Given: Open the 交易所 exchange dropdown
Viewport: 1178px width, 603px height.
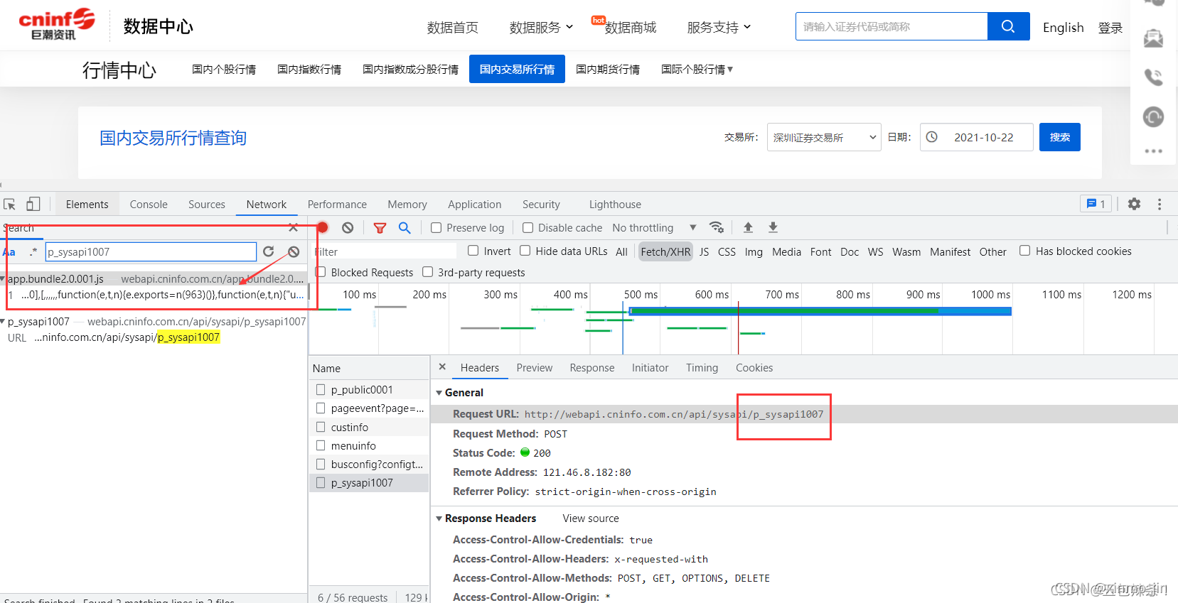Looking at the screenshot, I should pyautogui.click(x=824, y=137).
